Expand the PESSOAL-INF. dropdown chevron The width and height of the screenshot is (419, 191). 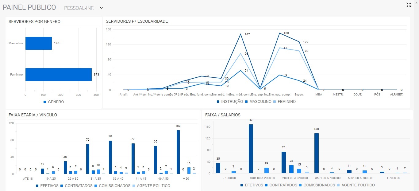pyautogui.click(x=102, y=8)
